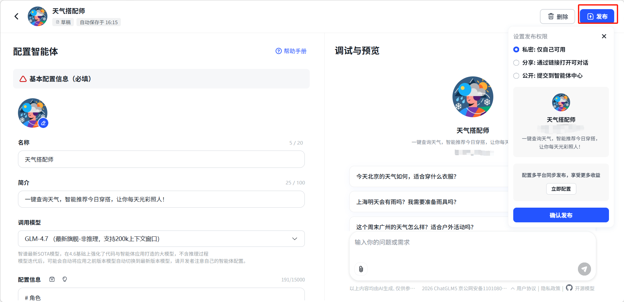Choose 公开: 提交到智能体中心 option

point(516,76)
